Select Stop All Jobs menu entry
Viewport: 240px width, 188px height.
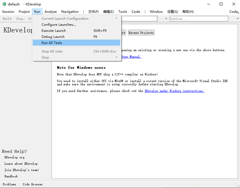(76, 51)
